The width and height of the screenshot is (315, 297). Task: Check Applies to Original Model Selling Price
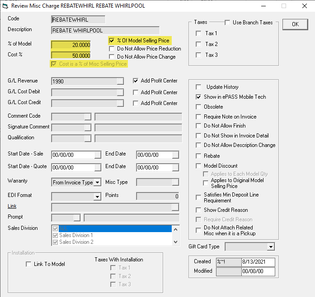[x=206, y=183]
